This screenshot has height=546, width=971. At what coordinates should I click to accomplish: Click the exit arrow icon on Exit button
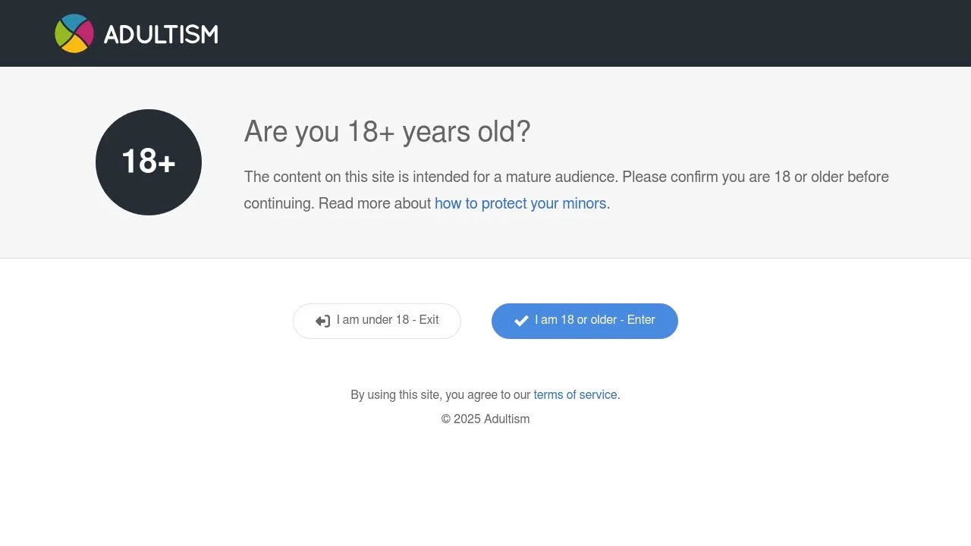(323, 320)
